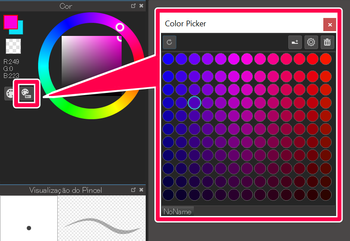Click the refresh button in Color Picker
350x241 pixels.
169,42
